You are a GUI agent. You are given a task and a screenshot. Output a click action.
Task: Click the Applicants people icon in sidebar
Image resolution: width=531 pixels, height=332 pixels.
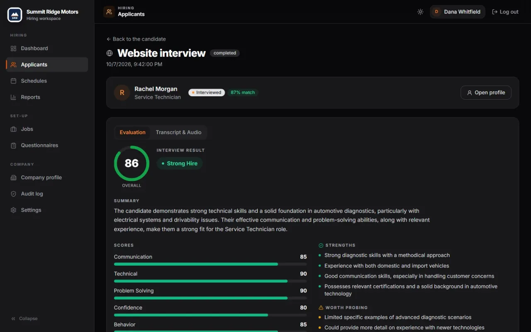[x=13, y=65]
